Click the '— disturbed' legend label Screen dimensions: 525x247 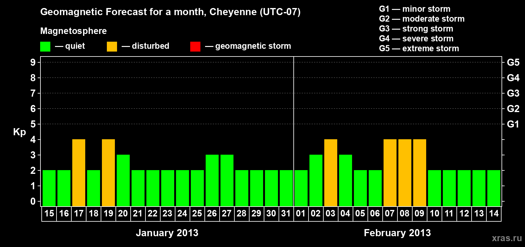[145, 46]
